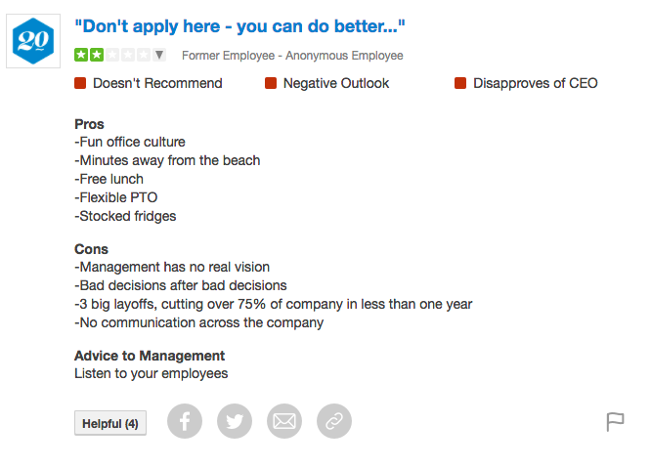Click the red Negative Outlook indicator square
This screenshot has width=651, height=467.
[x=271, y=83]
